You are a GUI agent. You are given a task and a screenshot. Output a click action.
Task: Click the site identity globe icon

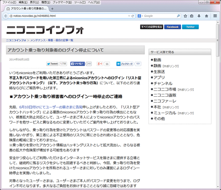pyautogui.click(x=11, y=16)
